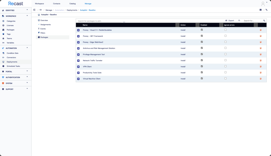Uncheck Enabled for Productivity Tools Suite
This screenshot has height=156, width=271.
pyautogui.click(x=202, y=72)
